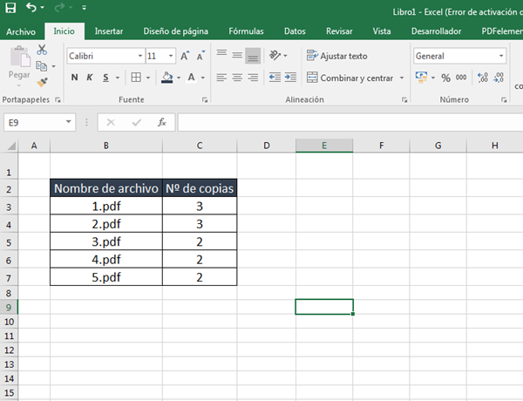The width and height of the screenshot is (523, 401).
Task: Select cell containing 3.pdf
Action: (106, 241)
